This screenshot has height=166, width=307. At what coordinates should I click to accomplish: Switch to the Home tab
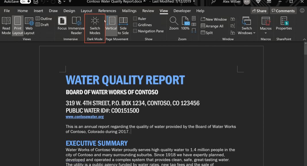[x=22, y=11]
